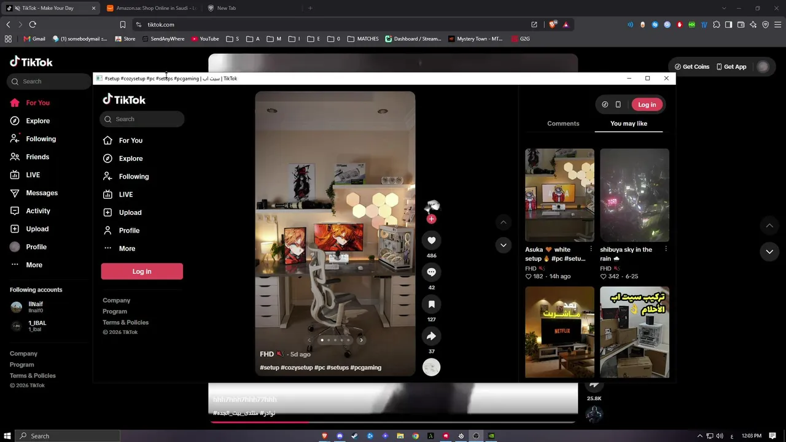Open more options for shibuya sky video
This screenshot has height=442, width=786.
coord(666,249)
